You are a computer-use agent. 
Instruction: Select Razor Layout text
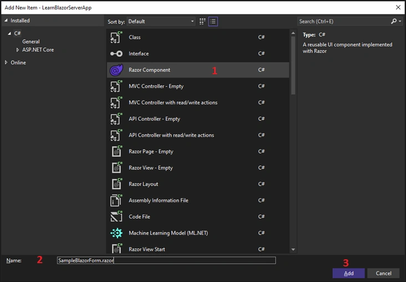click(x=144, y=184)
